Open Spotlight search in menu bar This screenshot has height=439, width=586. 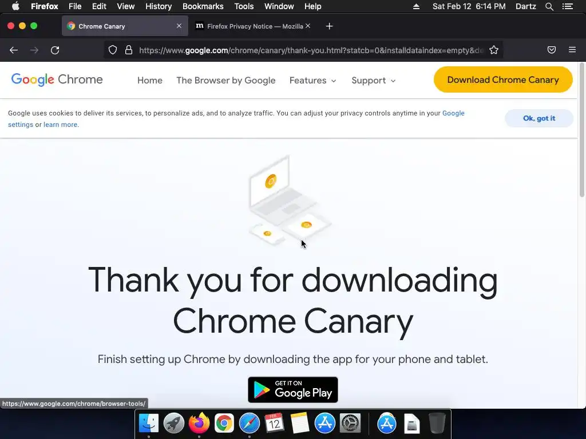(x=549, y=6)
